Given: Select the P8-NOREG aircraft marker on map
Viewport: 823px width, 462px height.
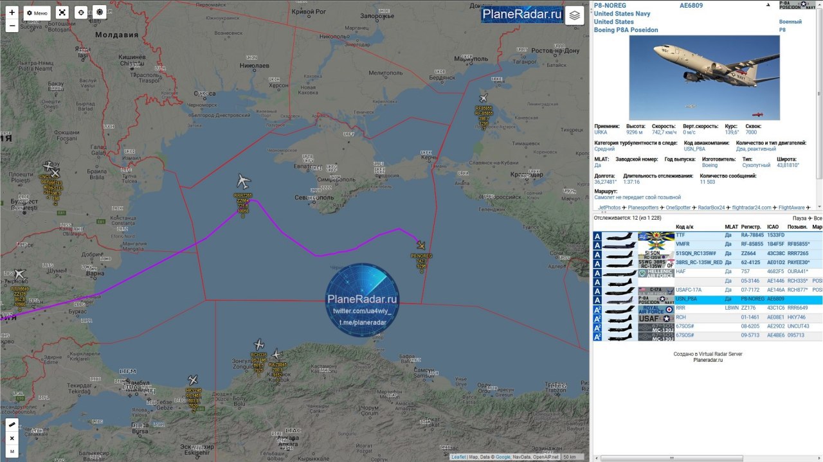Looking at the screenshot, I should [421, 245].
